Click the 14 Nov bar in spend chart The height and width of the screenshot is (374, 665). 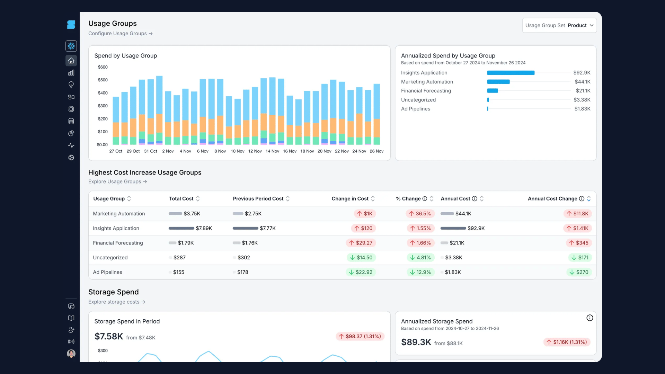tap(272, 111)
